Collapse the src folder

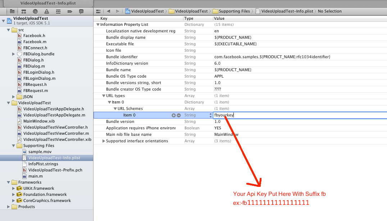8,30
